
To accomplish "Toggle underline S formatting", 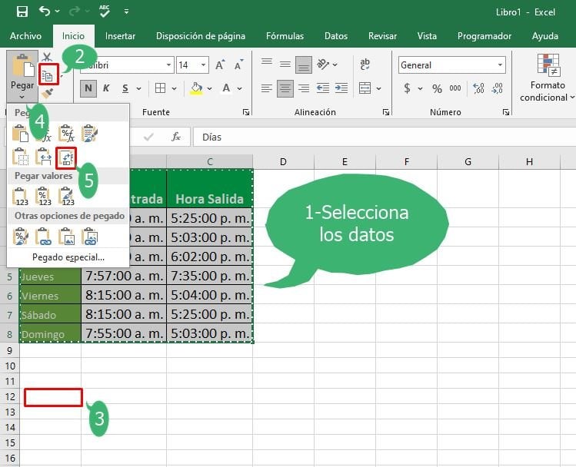I will (x=125, y=88).
